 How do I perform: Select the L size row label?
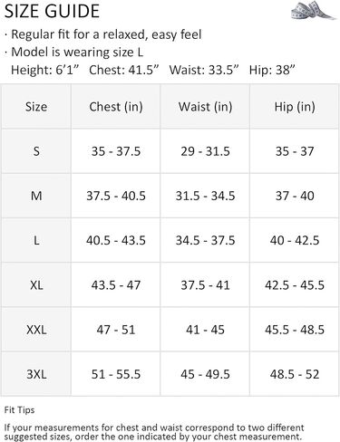click(x=36, y=241)
